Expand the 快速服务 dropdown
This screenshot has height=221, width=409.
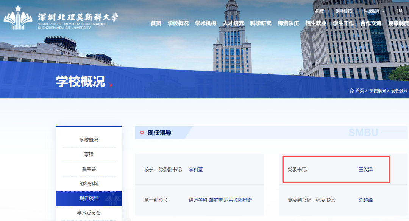374,11
